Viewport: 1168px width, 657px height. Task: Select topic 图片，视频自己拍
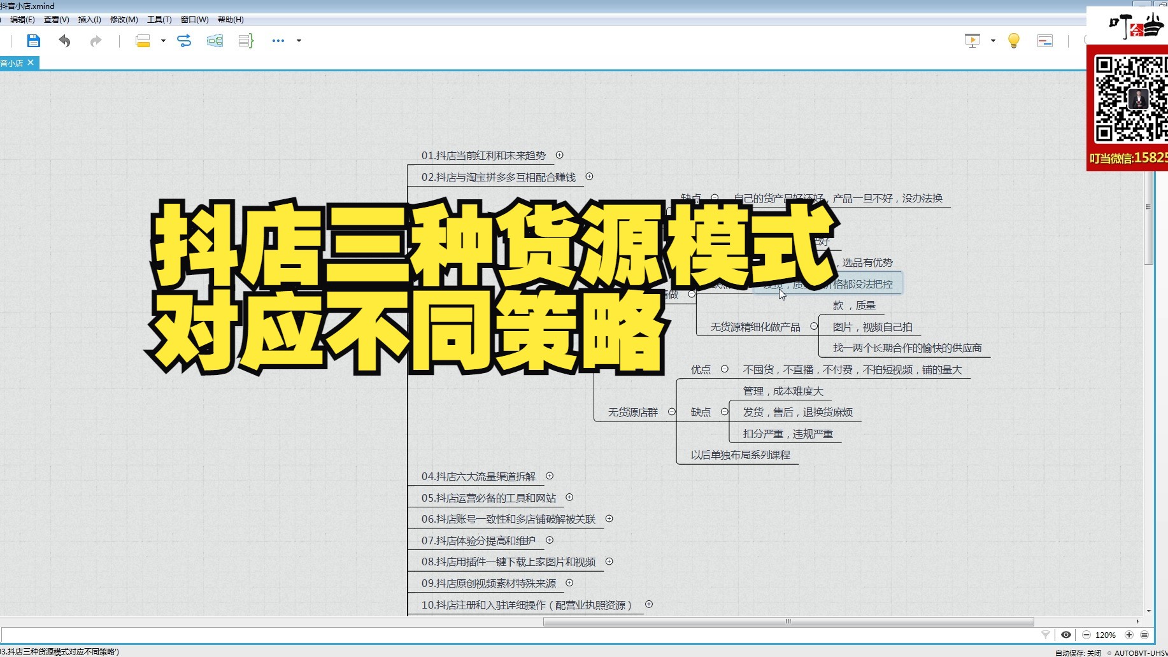(x=872, y=327)
